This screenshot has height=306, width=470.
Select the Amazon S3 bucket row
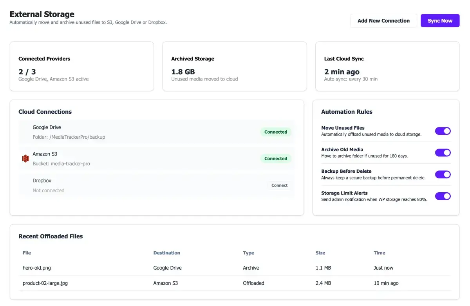pyautogui.click(x=157, y=159)
